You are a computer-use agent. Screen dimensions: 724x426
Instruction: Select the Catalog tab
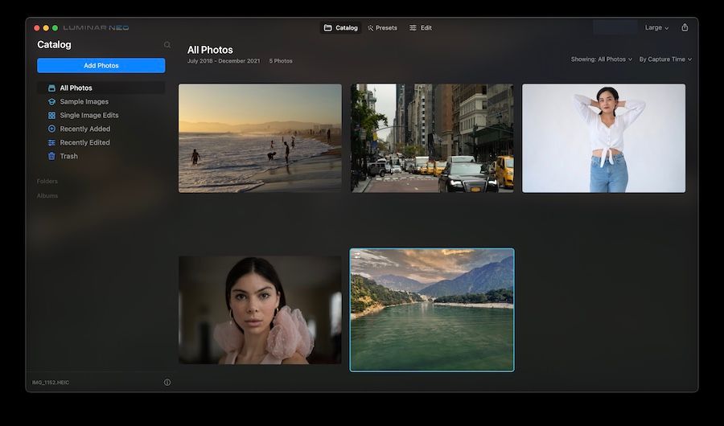point(340,27)
